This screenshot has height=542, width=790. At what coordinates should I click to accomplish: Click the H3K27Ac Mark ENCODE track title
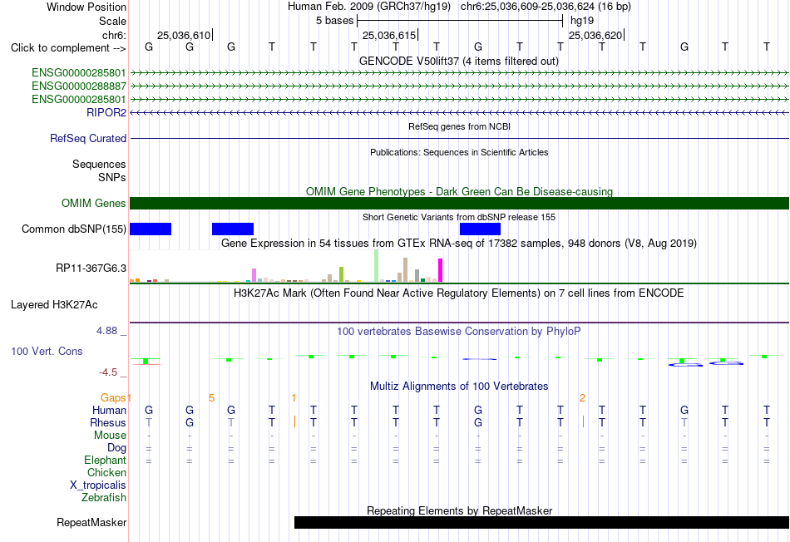[x=459, y=293]
